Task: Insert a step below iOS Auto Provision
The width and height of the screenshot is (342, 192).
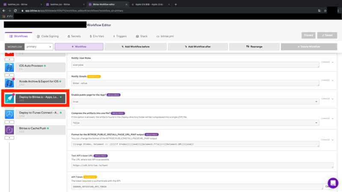Action: [9, 75]
